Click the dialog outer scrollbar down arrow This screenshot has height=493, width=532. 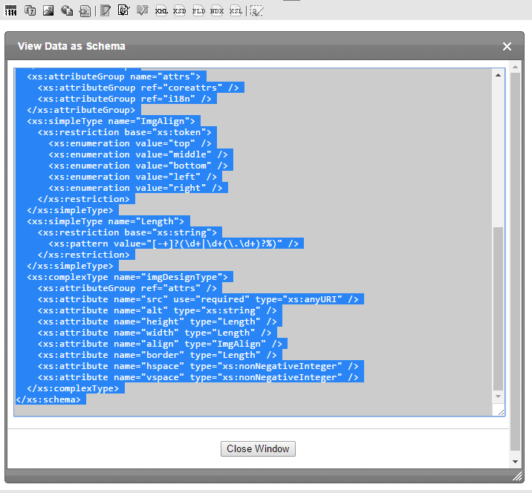pyautogui.click(x=515, y=462)
